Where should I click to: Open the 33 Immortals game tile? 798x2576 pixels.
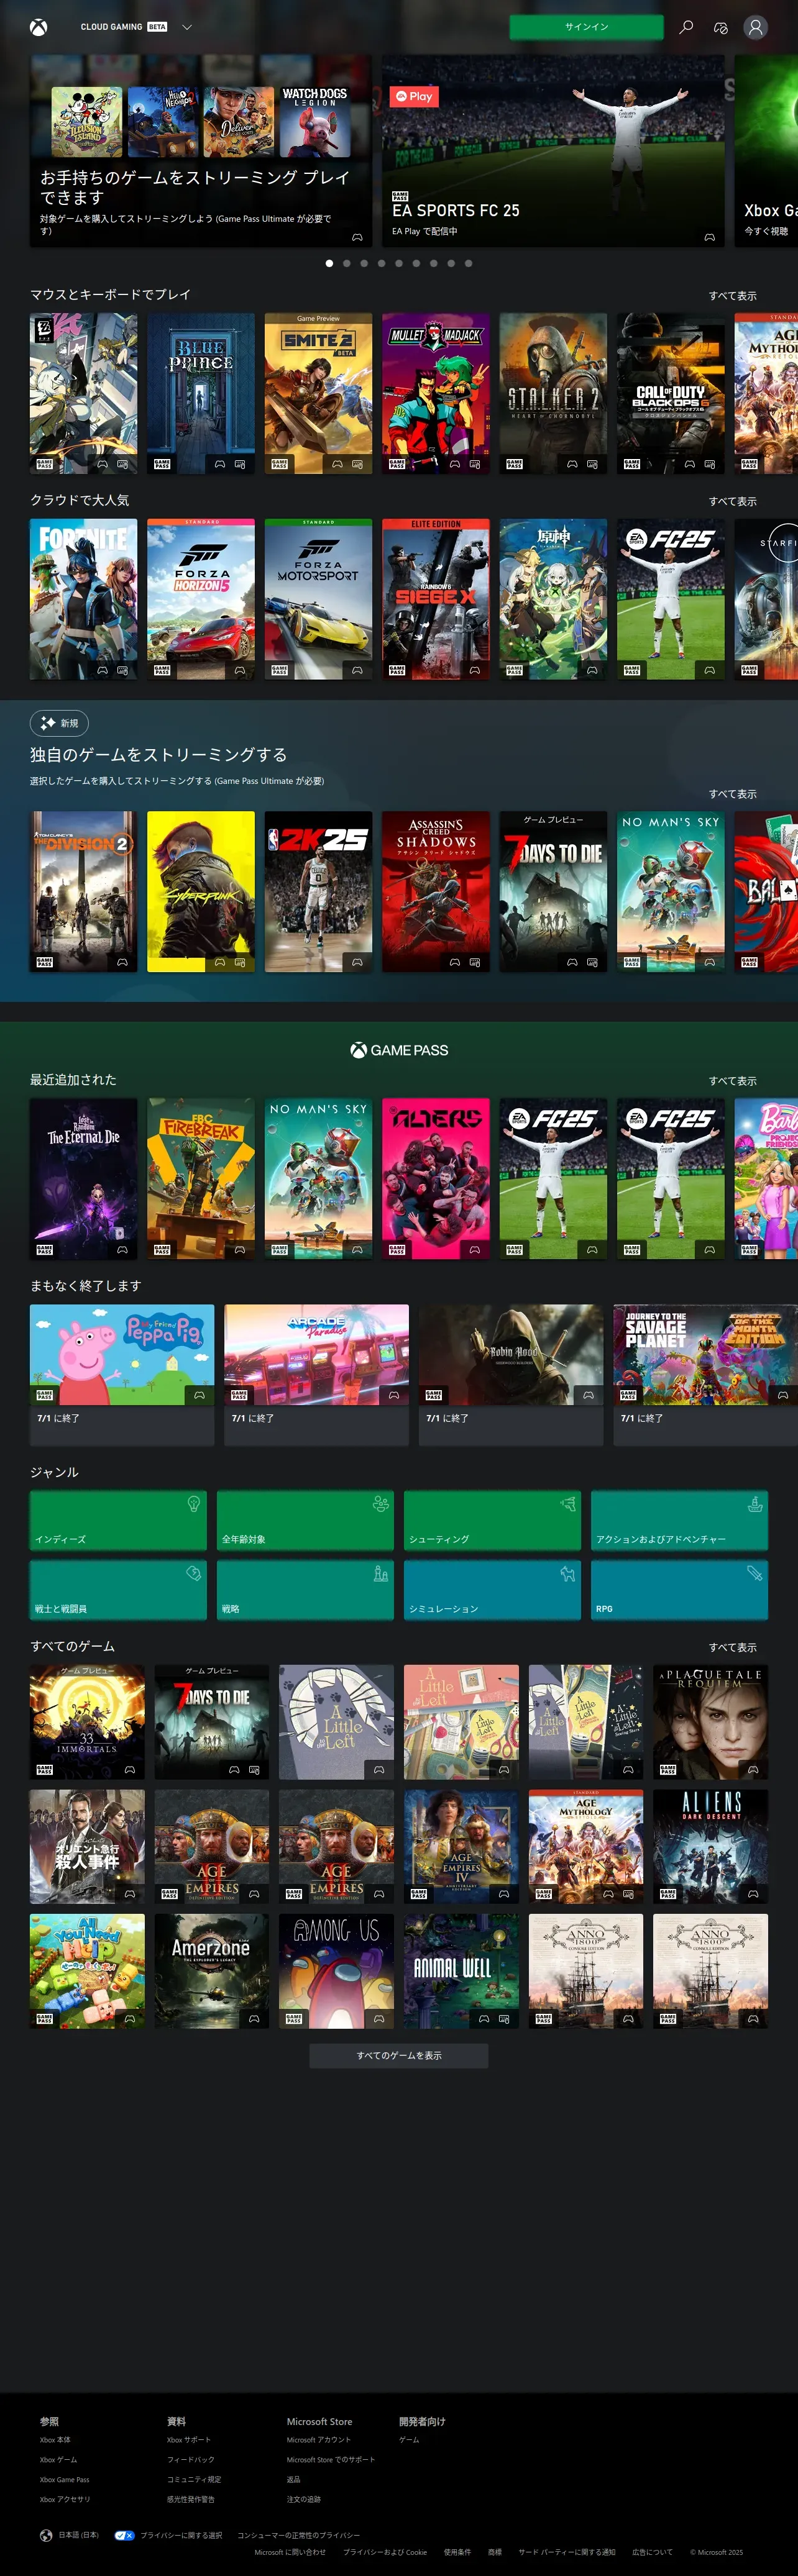coord(87,1721)
